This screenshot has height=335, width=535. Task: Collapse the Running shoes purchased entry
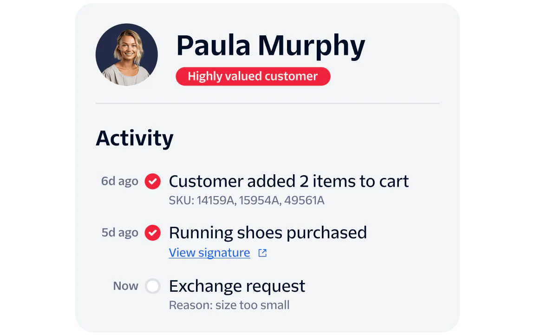point(268,232)
